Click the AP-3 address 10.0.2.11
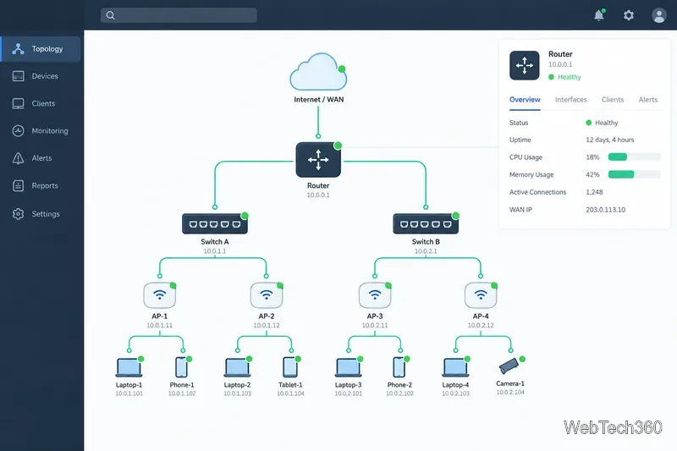677x451 pixels. pyautogui.click(x=375, y=326)
